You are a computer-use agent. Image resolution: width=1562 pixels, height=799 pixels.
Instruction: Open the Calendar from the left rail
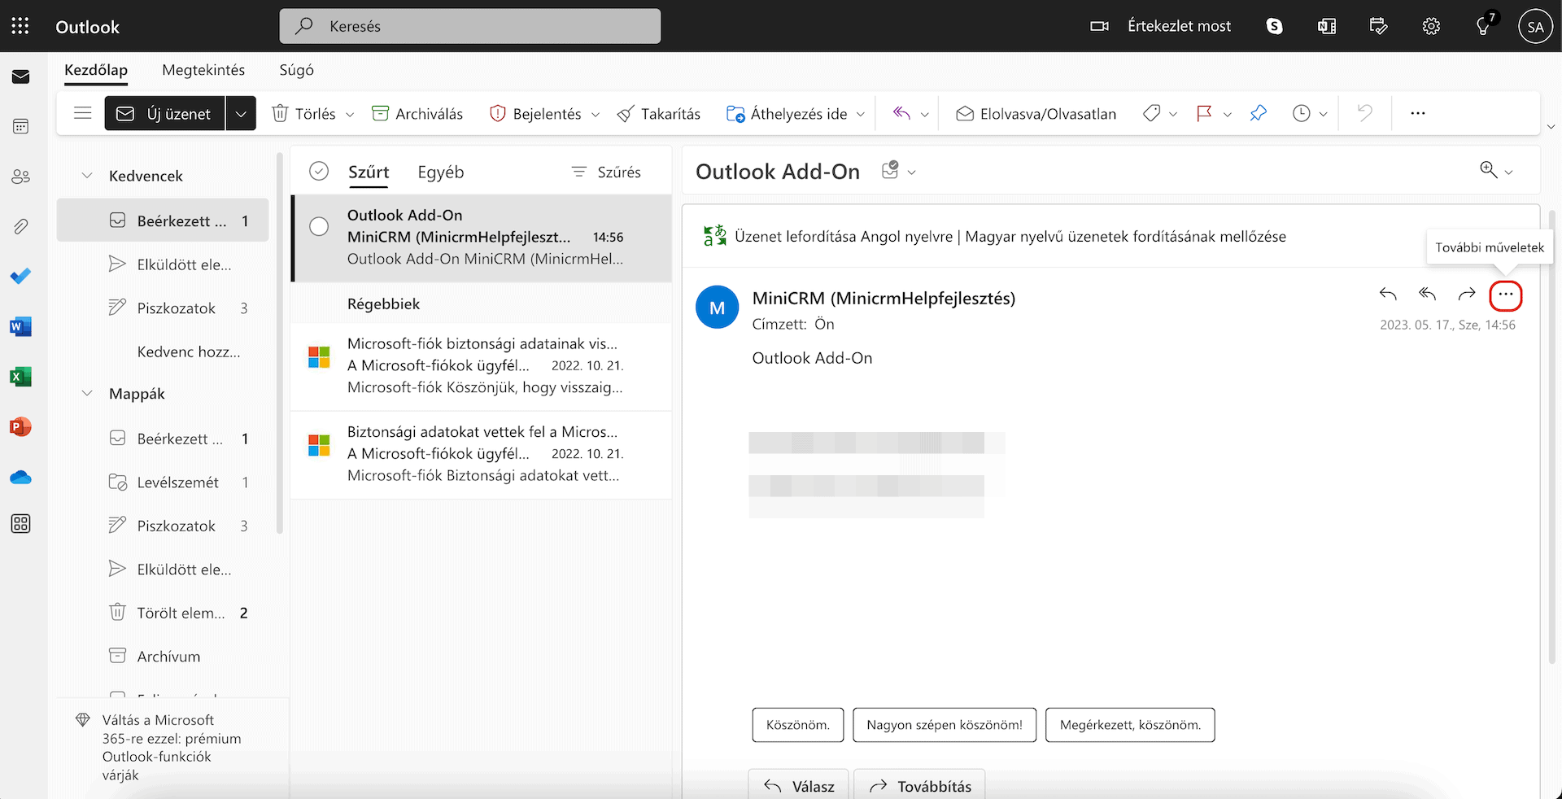click(20, 126)
